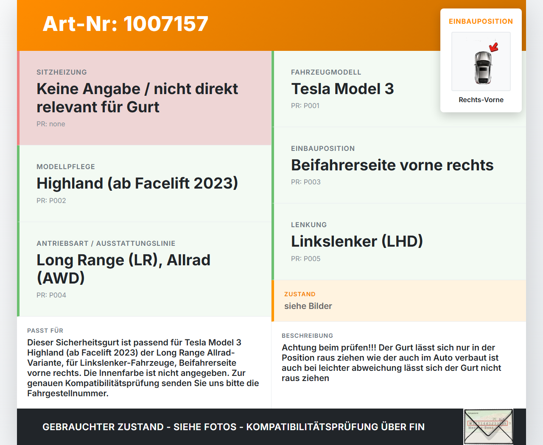
Task: Select the 'Achtung beim prüfen!!!' description text
Action: point(392,363)
